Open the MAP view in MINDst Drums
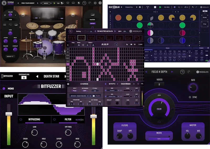 click(73, 3)
